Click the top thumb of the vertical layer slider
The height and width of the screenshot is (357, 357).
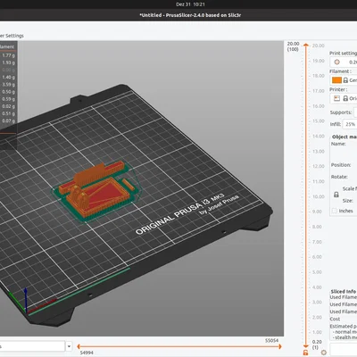point(306,45)
